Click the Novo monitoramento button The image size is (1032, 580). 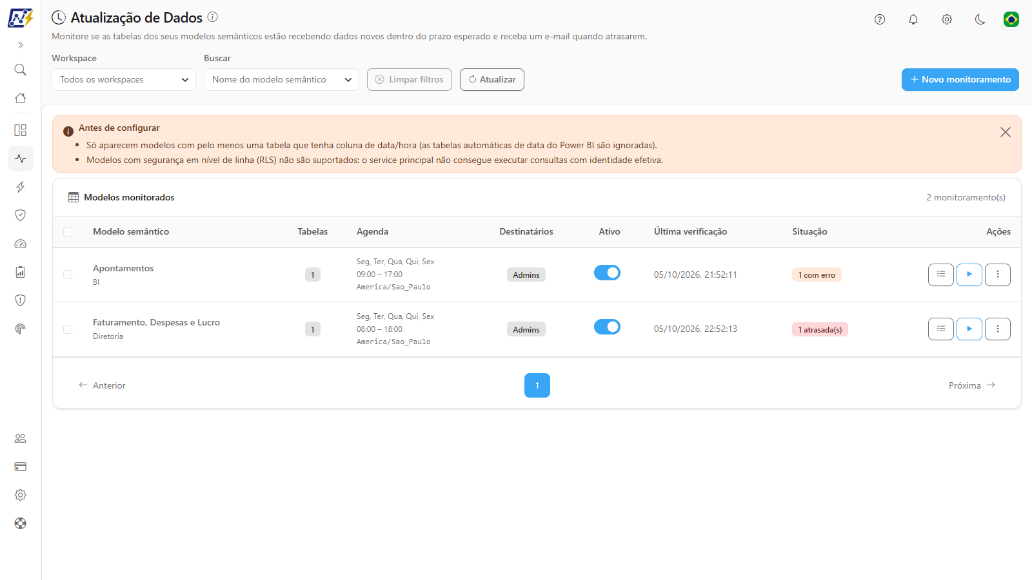coord(960,80)
